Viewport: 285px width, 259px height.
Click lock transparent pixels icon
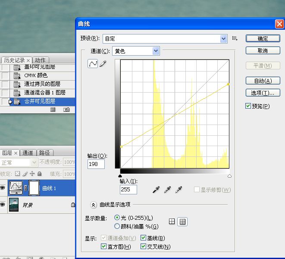17,173
